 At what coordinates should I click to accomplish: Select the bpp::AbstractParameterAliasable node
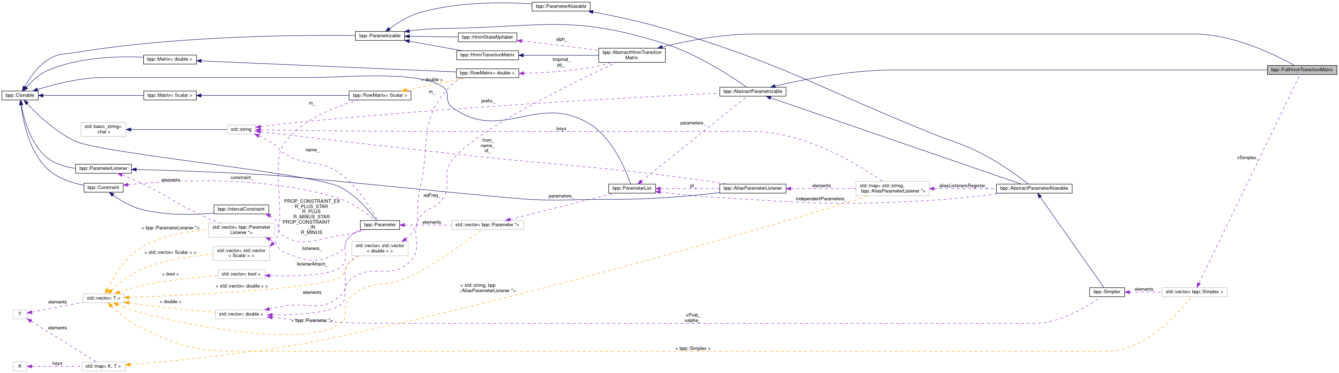(x=1033, y=188)
